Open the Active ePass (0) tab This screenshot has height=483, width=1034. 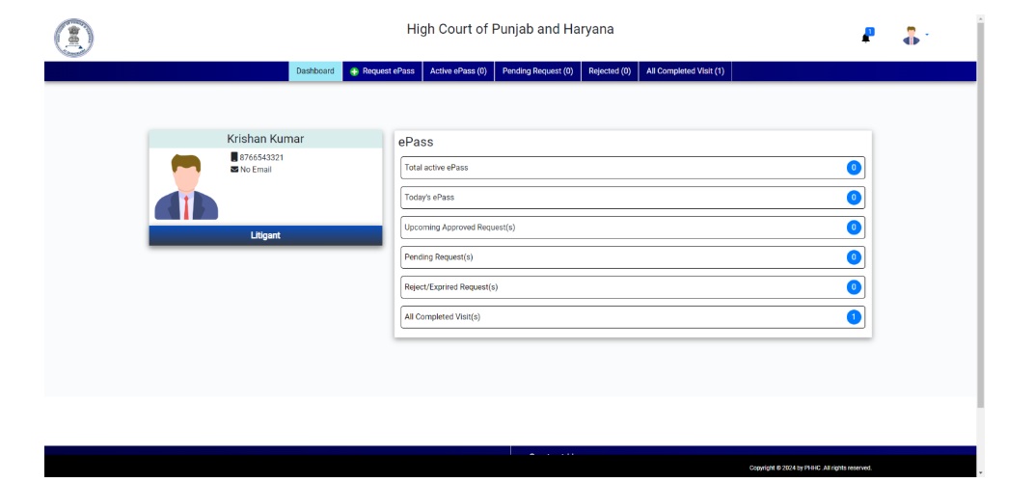click(458, 71)
